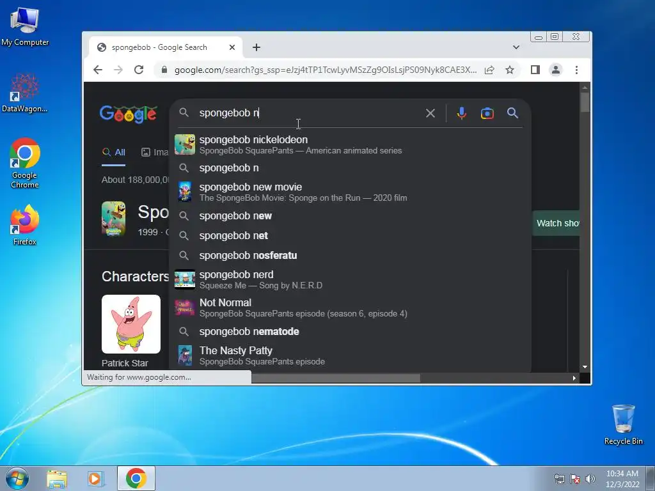Click the network tray icon
This screenshot has height=491, width=655.
point(559,479)
